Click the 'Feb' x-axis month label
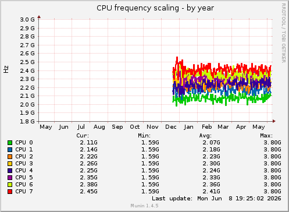The height and width of the screenshot is (212, 289). coord(207,127)
